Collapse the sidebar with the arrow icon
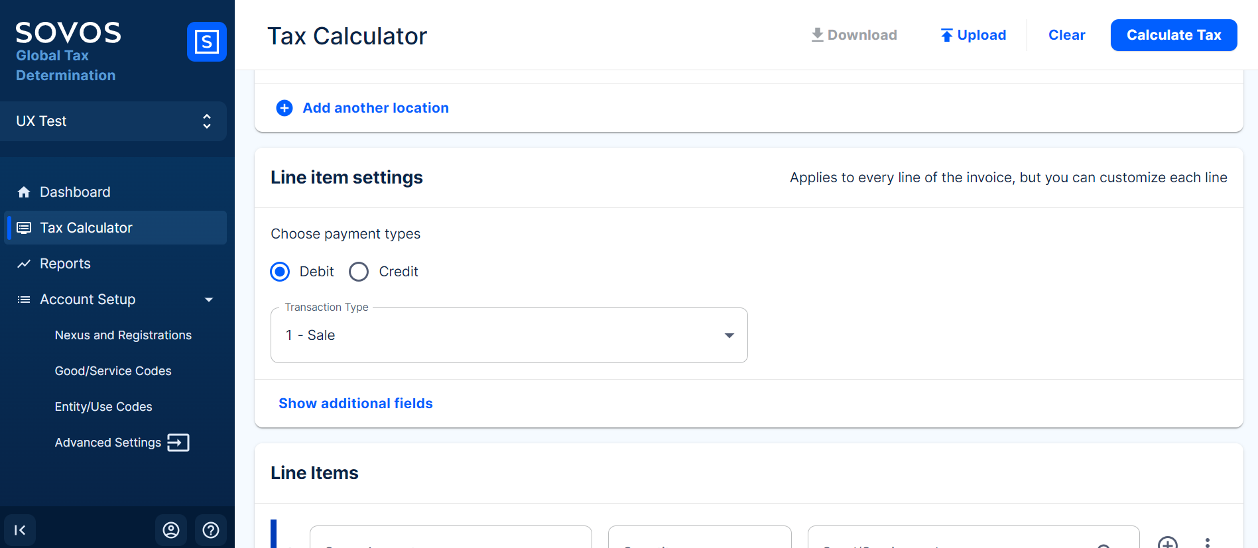 point(20,530)
